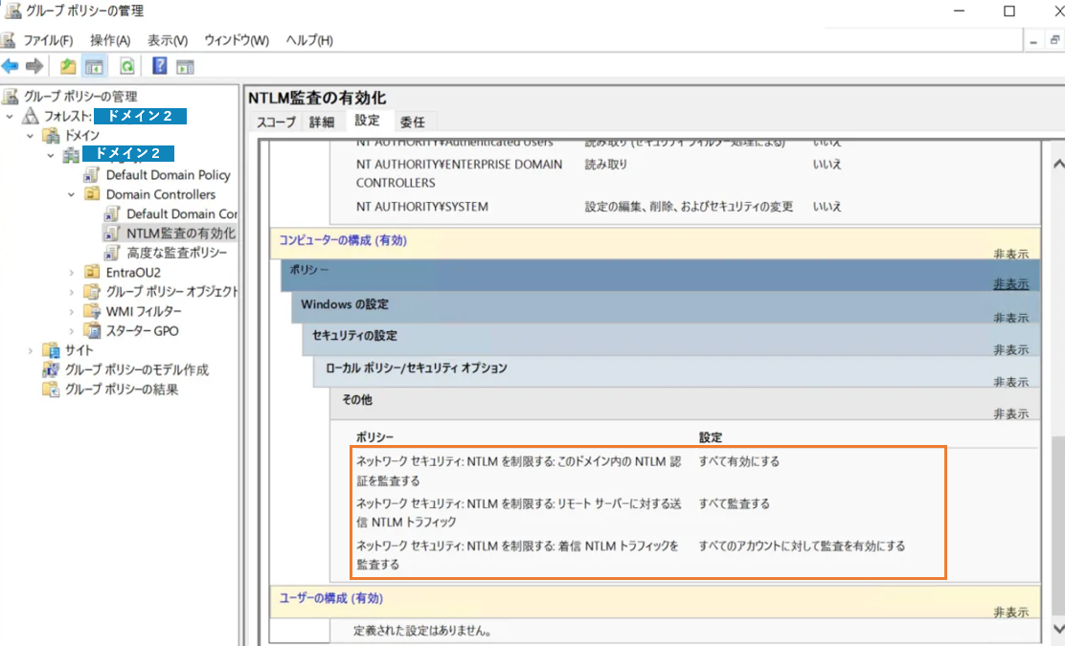
Task: Open the Default Domain Policy node
Action: point(168,174)
